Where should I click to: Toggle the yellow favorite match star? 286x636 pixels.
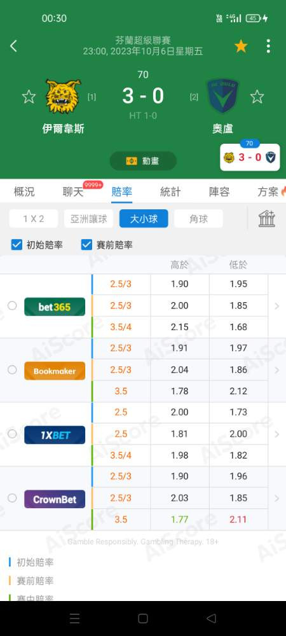tap(241, 46)
